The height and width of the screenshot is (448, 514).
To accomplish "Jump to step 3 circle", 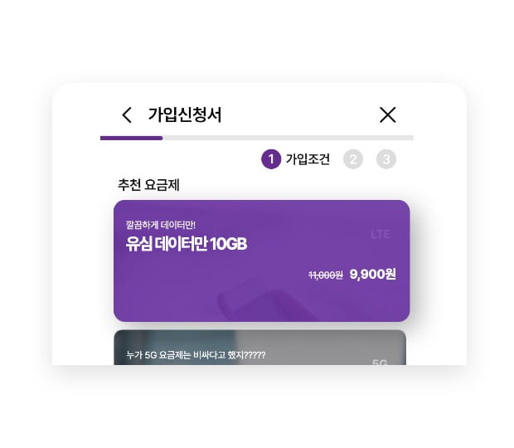I will [386, 159].
